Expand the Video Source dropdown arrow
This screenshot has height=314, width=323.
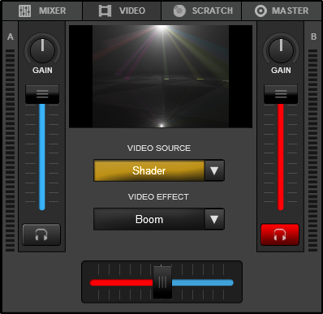pyautogui.click(x=214, y=170)
